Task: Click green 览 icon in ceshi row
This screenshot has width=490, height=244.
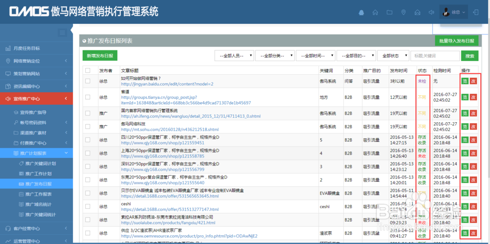Action: (465, 206)
